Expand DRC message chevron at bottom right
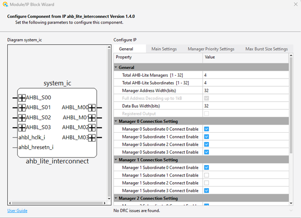This screenshot has height=218, width=301. pos(291,210)
